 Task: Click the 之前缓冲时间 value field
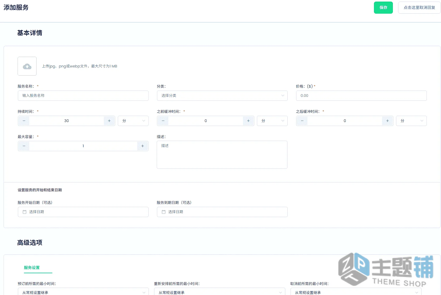[x=206, y=121]
